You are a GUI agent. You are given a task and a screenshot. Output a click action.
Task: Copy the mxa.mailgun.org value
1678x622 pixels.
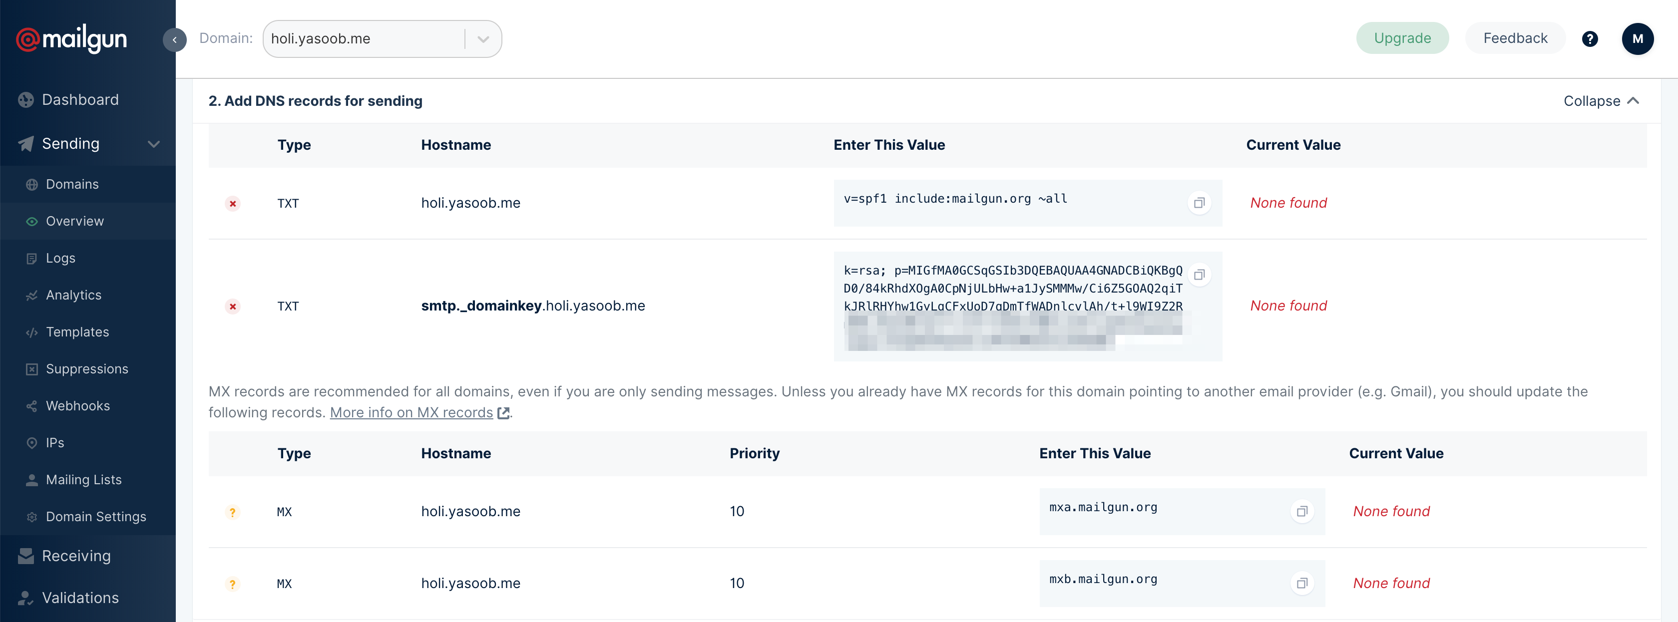tap(1301, 512)
